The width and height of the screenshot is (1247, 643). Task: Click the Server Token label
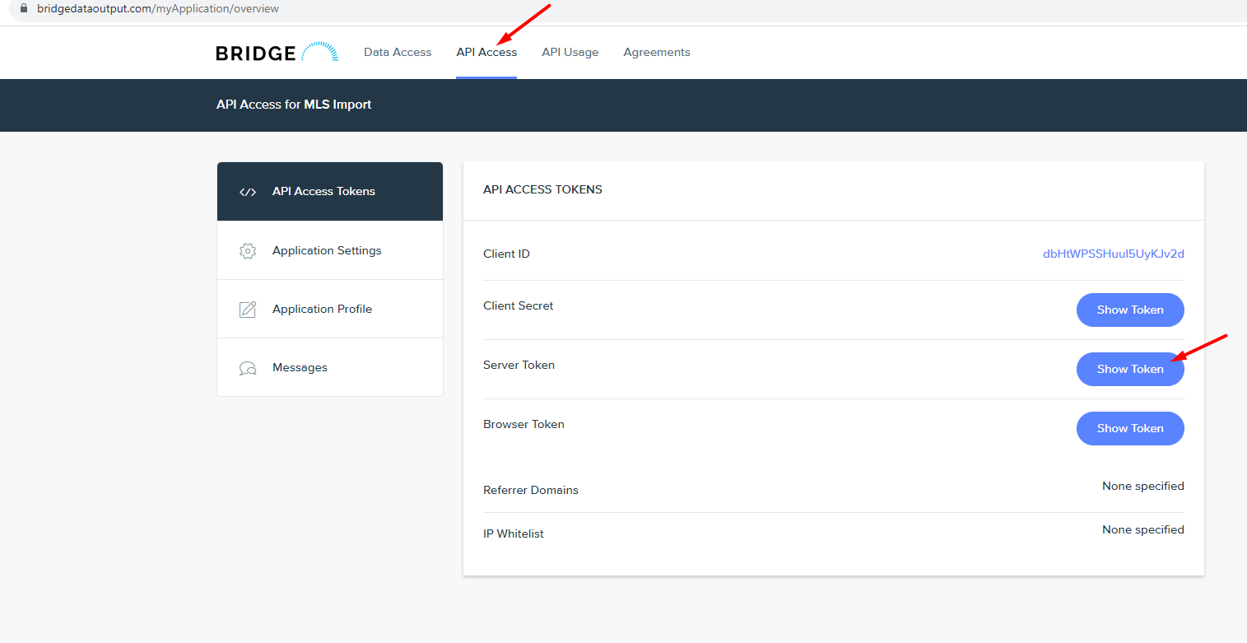coord(519,365)
